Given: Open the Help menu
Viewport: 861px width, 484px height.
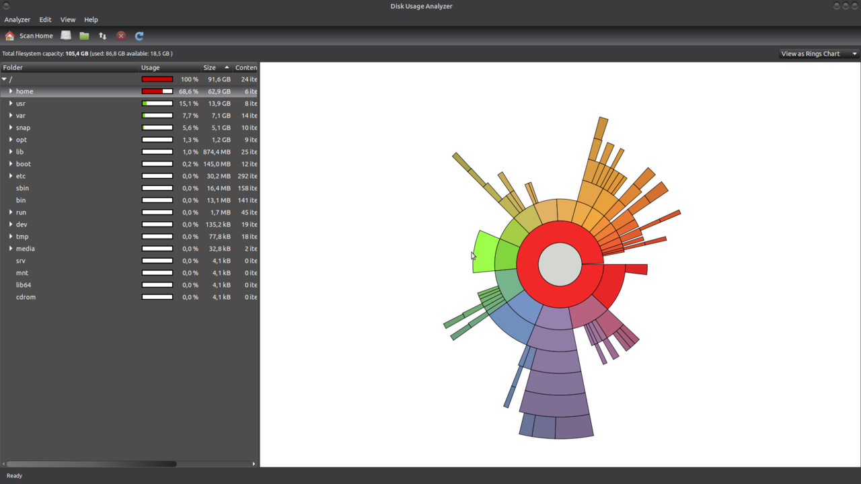Looking at the screenshot, I should tap(91, 19).
